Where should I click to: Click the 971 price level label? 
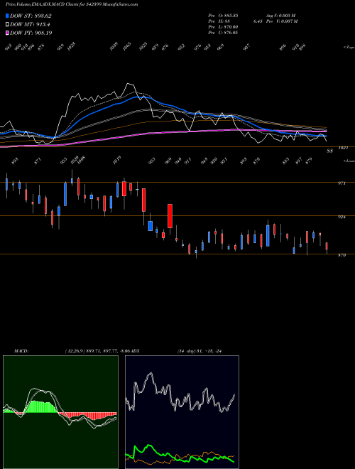click(x=342, y=183)
